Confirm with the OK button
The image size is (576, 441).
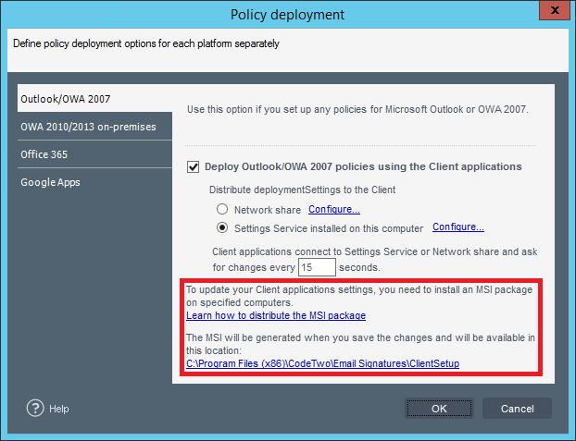(439, 409)
